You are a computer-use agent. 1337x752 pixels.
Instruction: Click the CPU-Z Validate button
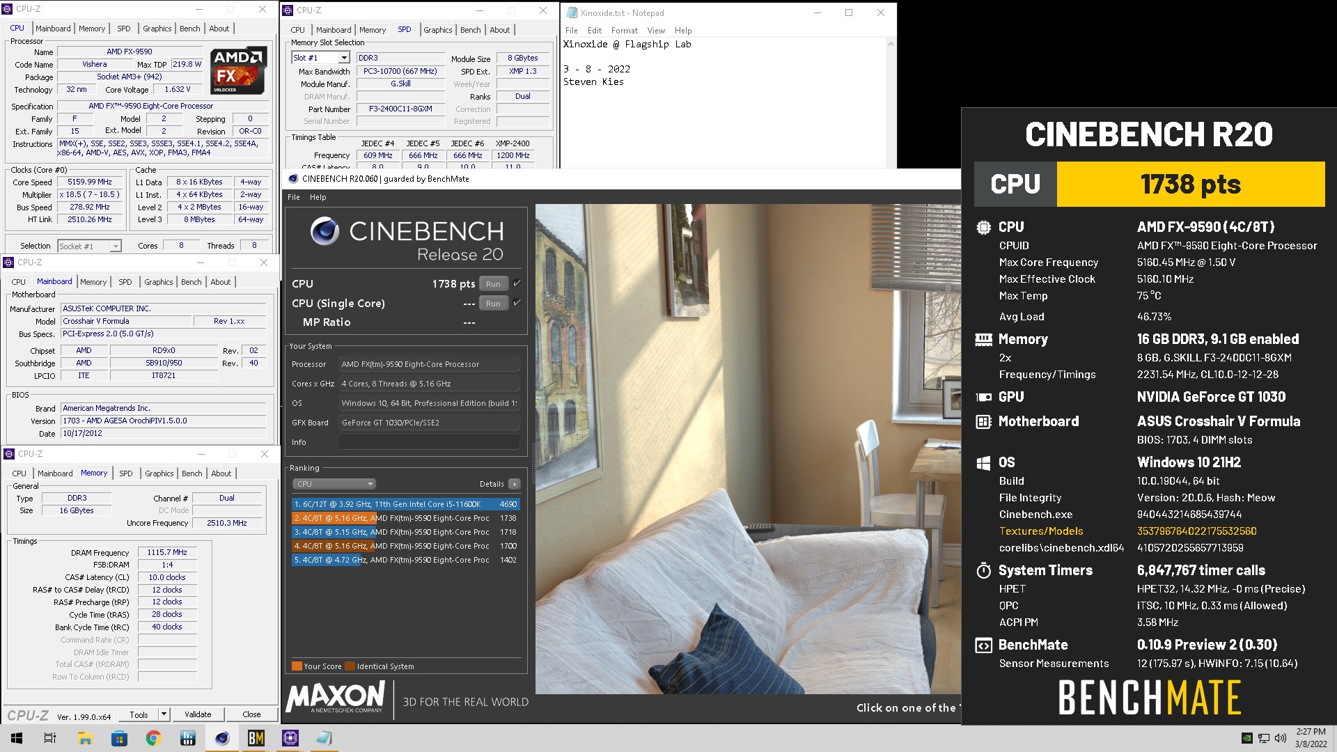tap(198, 714)
